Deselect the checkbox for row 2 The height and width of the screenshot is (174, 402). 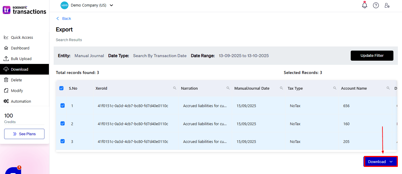pos(62,123)
